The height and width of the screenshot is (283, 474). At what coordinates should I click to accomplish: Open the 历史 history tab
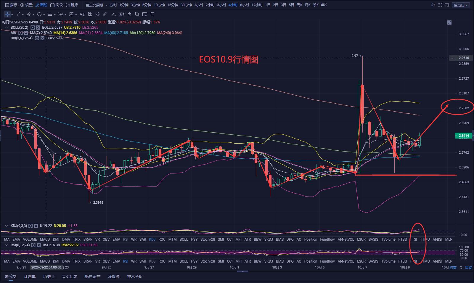coord(49,276)
